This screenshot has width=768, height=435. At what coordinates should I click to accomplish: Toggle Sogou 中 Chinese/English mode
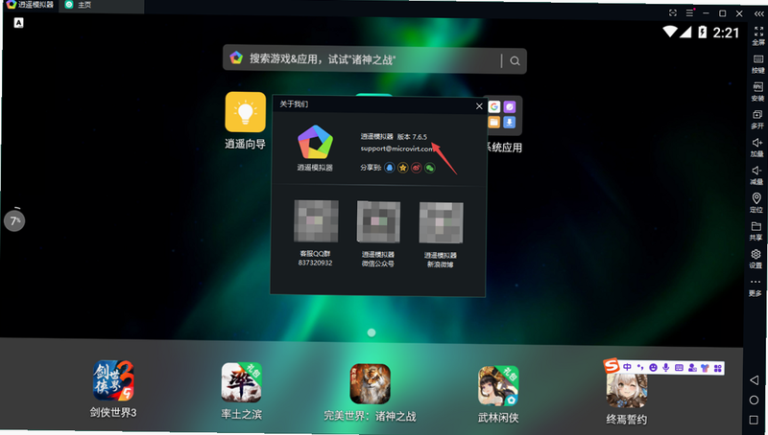click(627, 367)
